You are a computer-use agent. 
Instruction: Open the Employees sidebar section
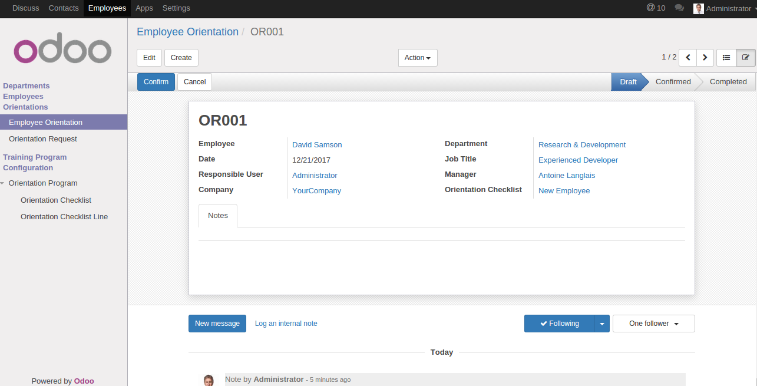click(23, 97)
